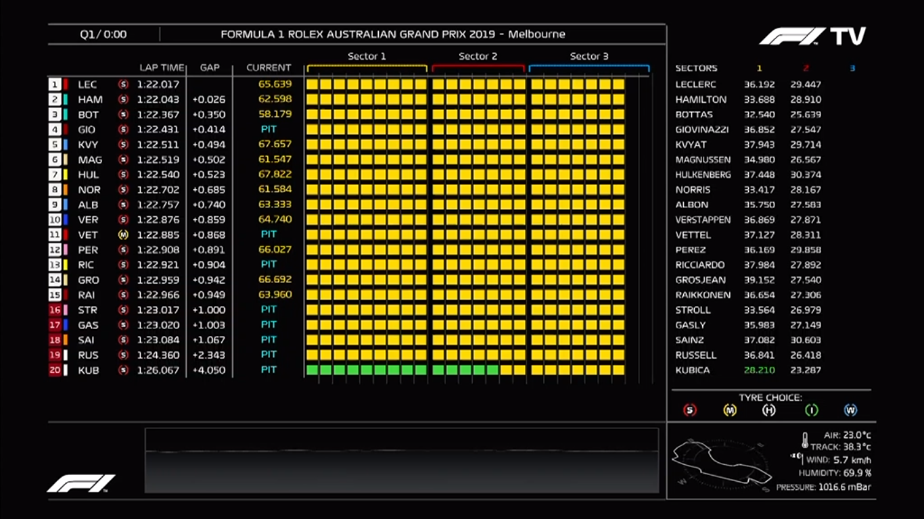The height and width of the screenshot is (519, 924).
Task: Click the LAP TIME column header
Action: 162,68
